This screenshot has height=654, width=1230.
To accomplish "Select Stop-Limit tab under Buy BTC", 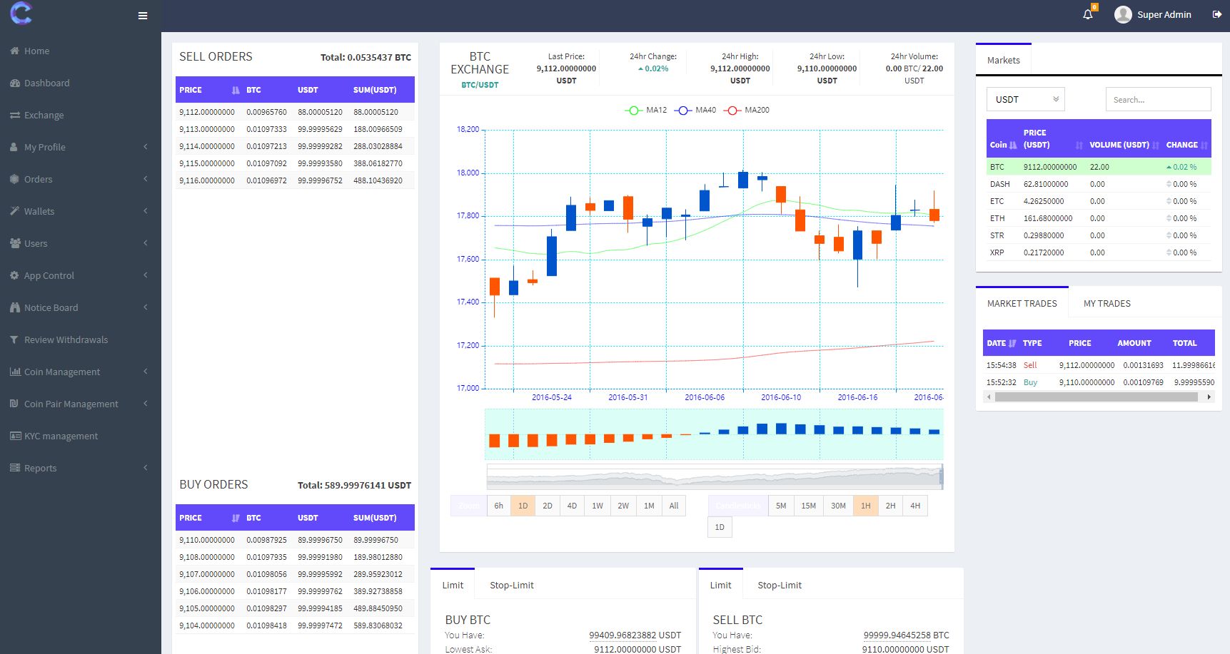I will coord(511,585).
